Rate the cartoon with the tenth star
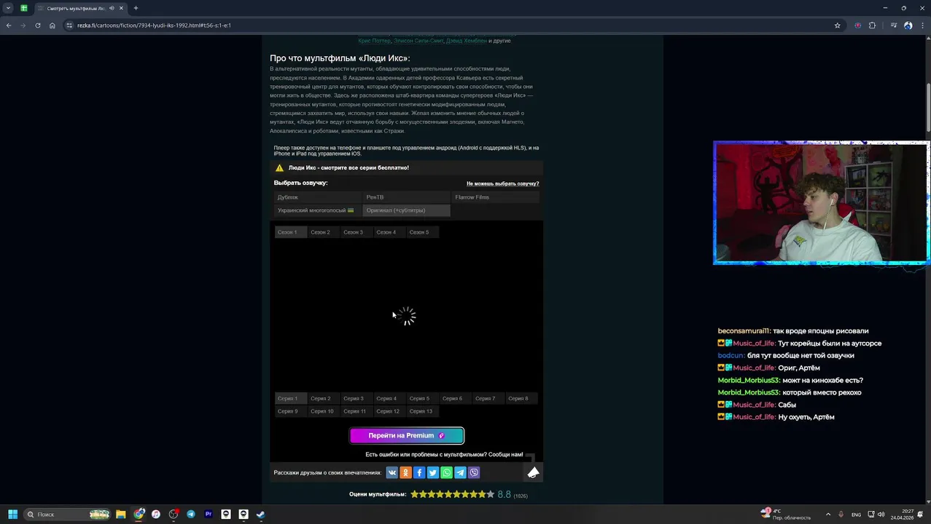The image size is (931, 524). [x=490, y=494]
